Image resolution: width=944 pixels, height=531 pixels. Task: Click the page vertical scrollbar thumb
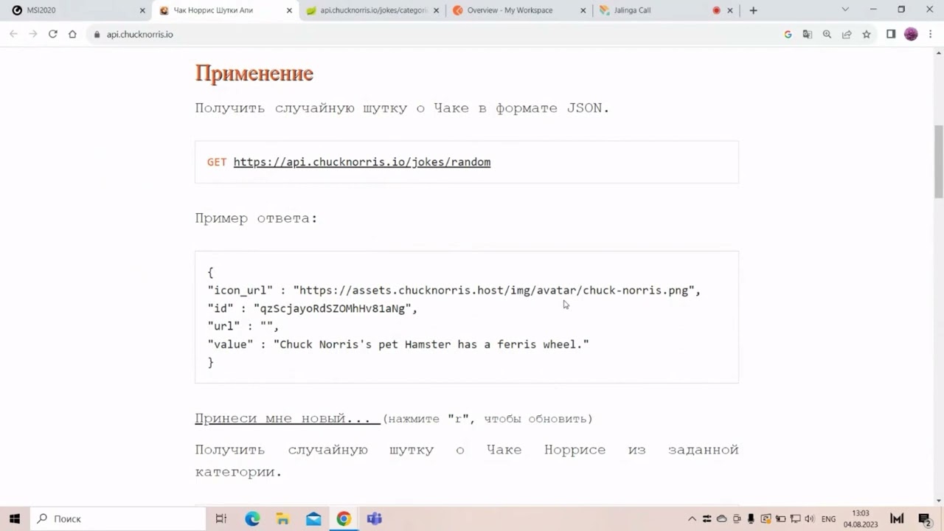tap(939, 162)
